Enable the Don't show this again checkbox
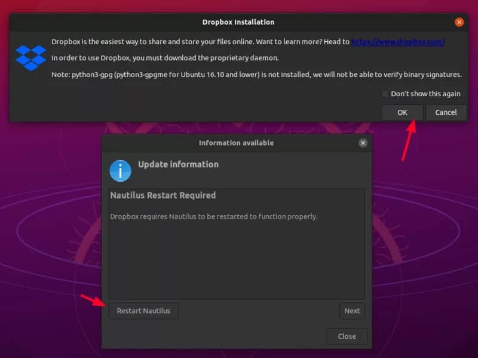 [385, 94]
